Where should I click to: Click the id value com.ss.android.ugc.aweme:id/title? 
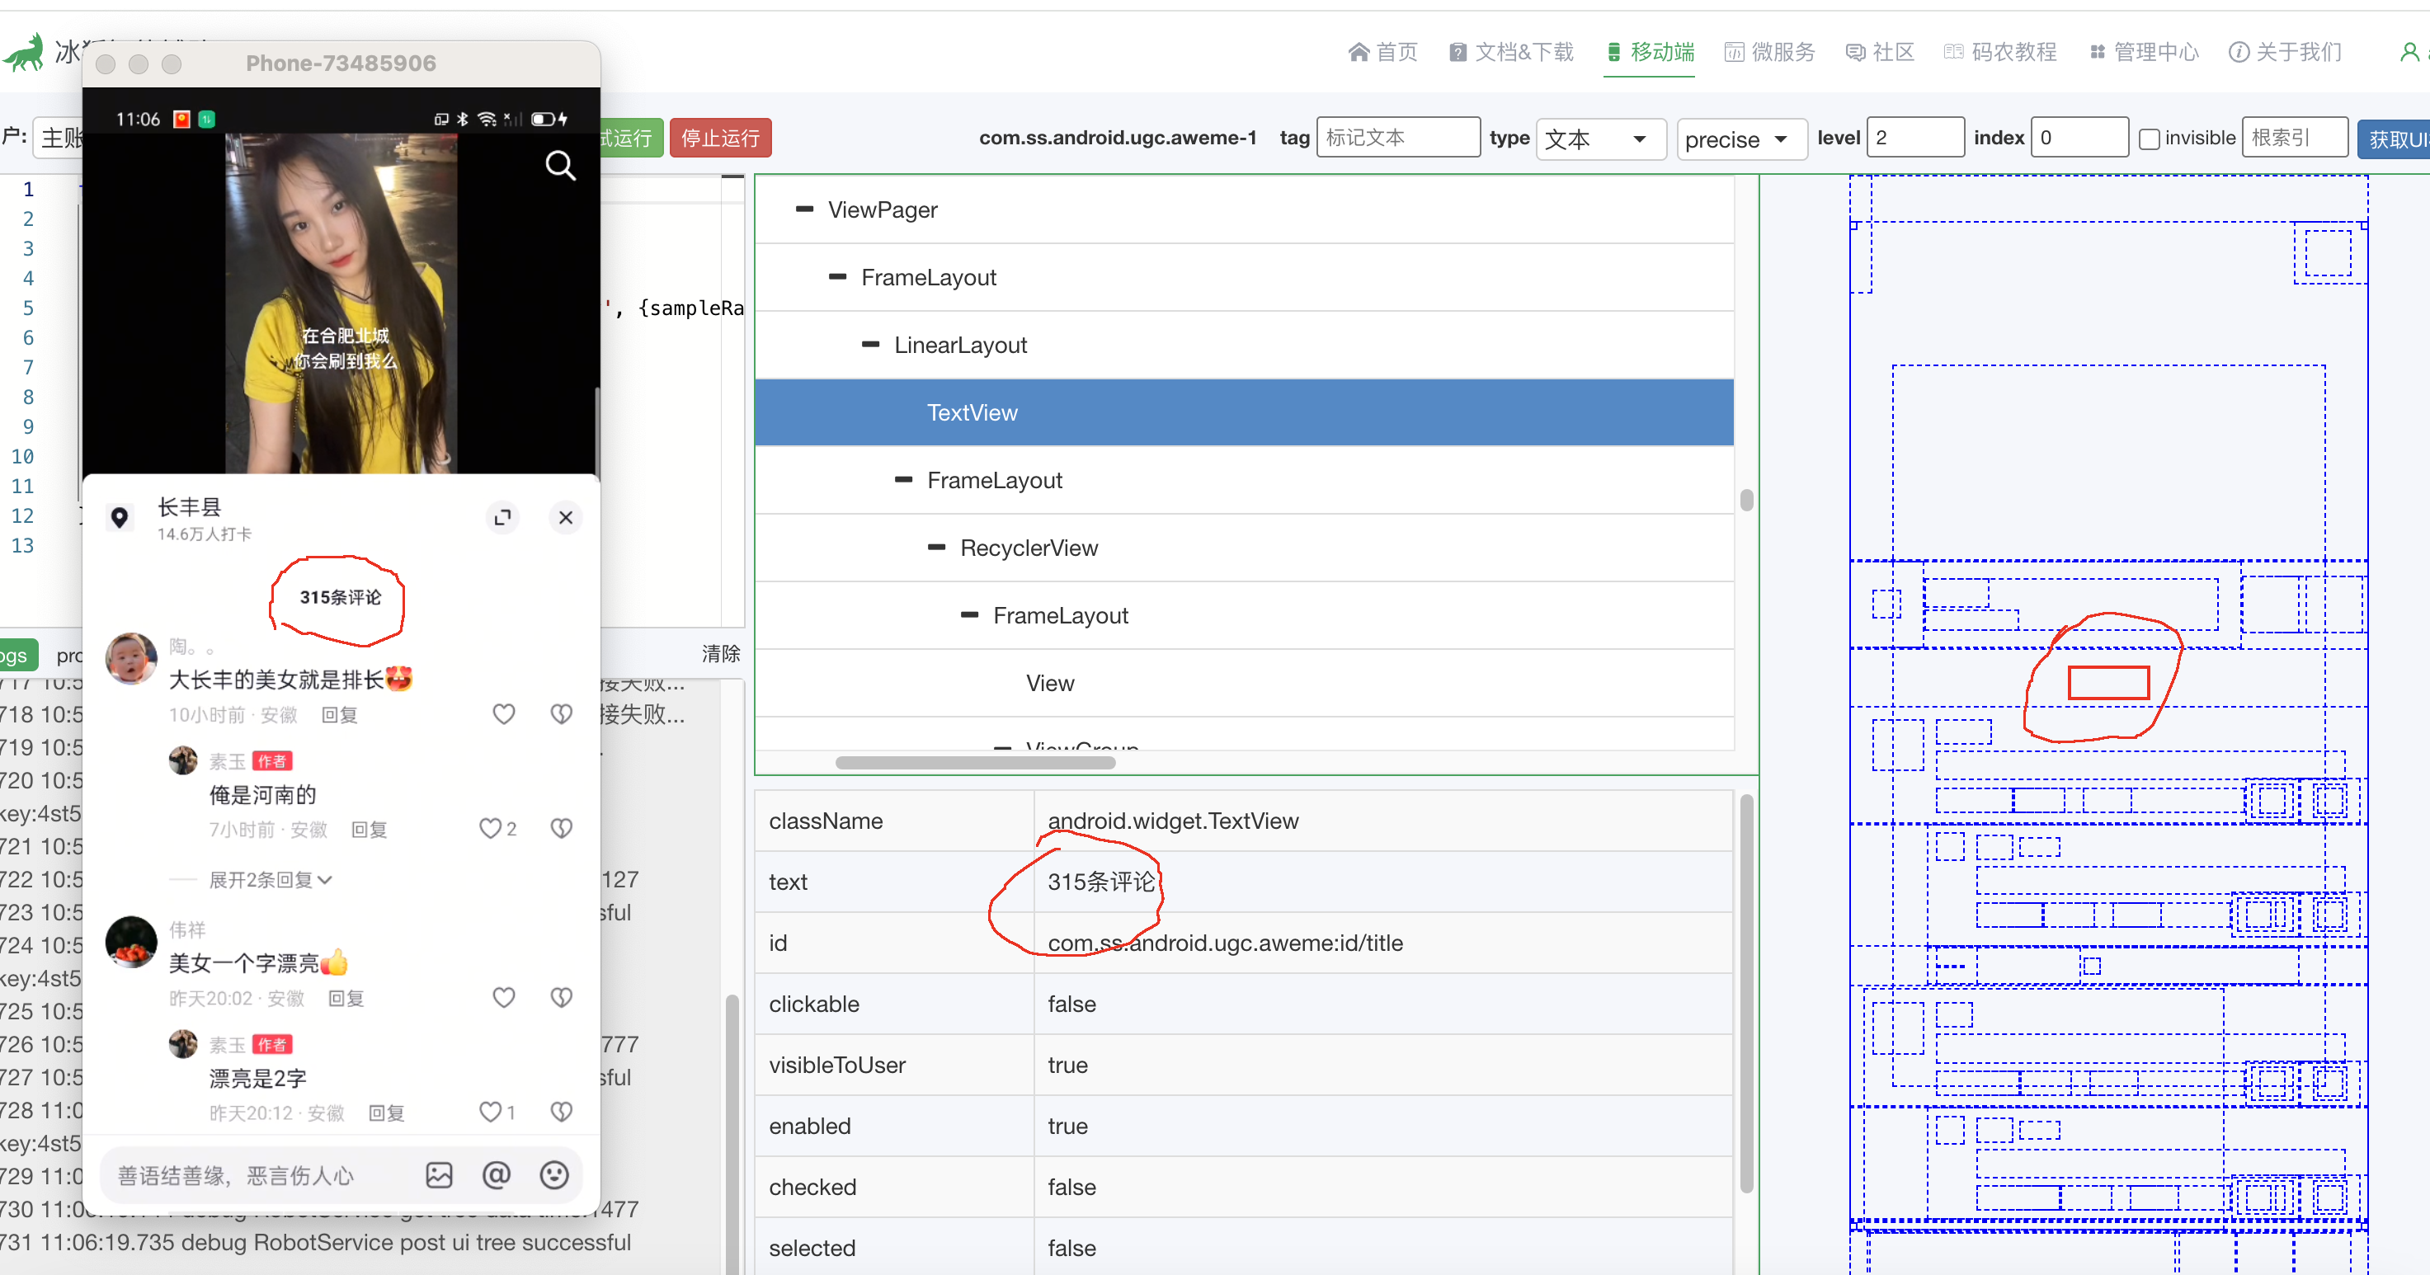[x=1224, y=943]
